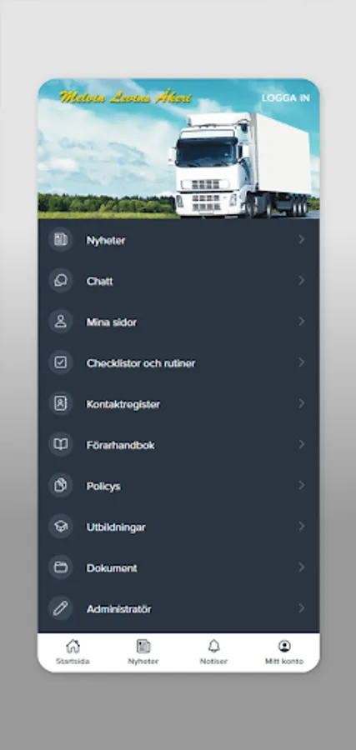The width and height of the screenshot is (356, 750).
Task: Click the Dokument folder icon
Action: coord(61,567)
